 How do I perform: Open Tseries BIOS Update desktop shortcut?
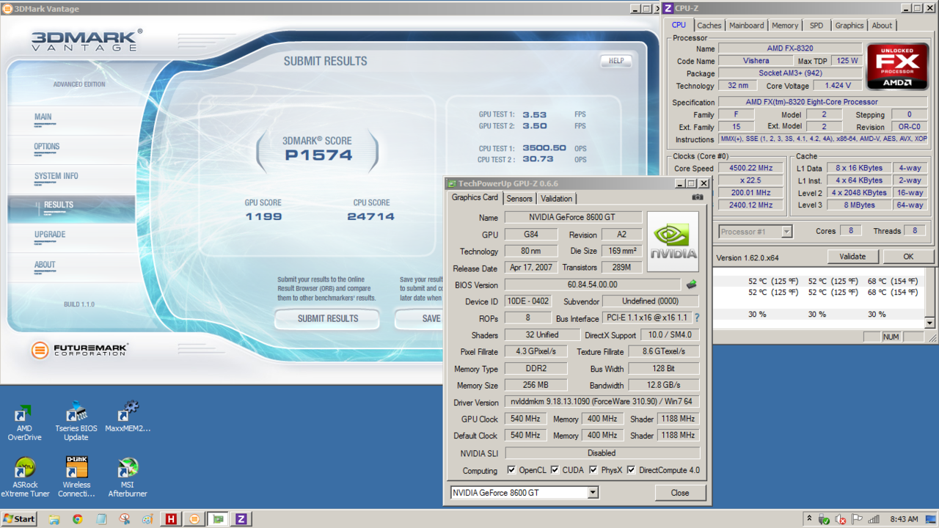pos(76,422)
